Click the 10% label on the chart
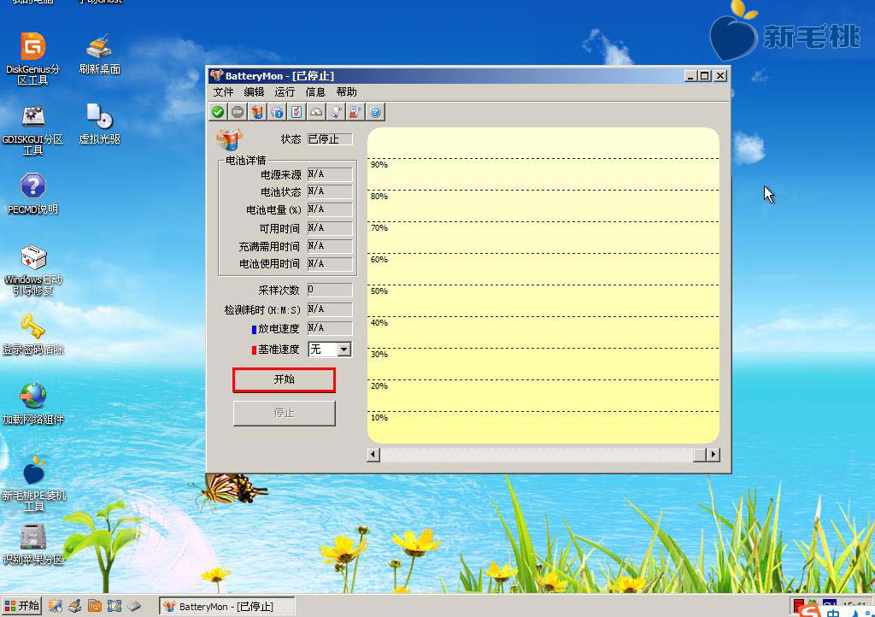Screen dimensions: 875x617 [379, 418]
